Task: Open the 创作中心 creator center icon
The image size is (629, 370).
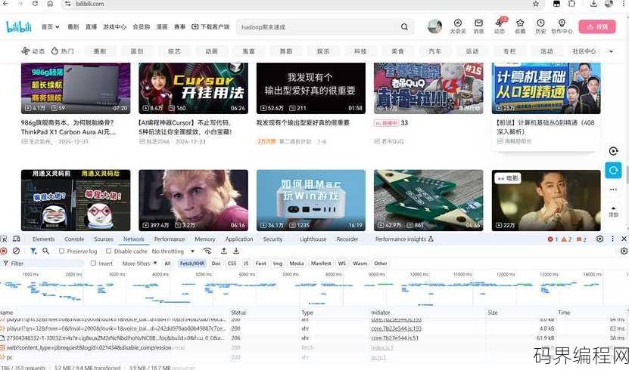Action: click(x=562, y=26)
